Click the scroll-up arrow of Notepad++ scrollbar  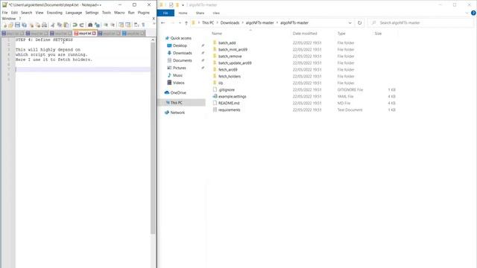[153, 39]
